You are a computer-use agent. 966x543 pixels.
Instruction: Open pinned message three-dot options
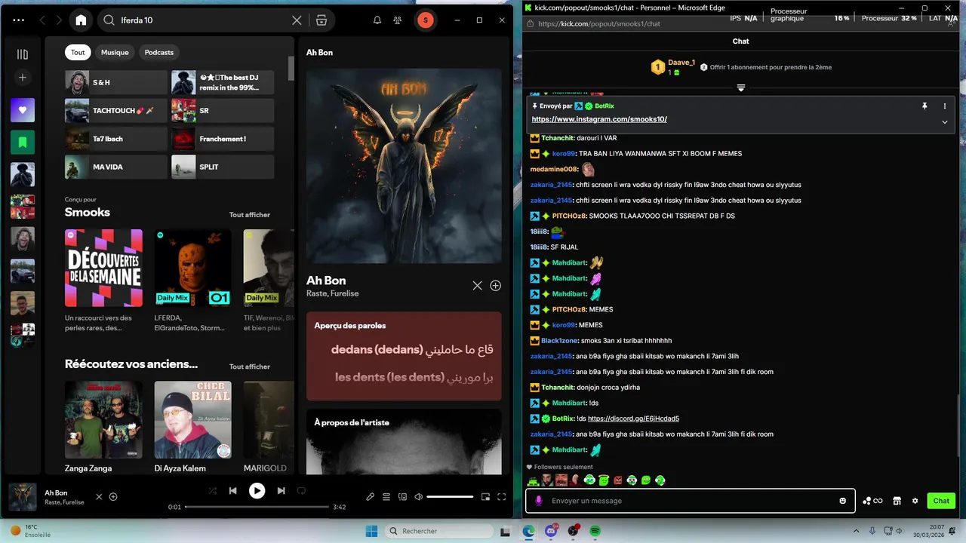(x=944, y=106)
